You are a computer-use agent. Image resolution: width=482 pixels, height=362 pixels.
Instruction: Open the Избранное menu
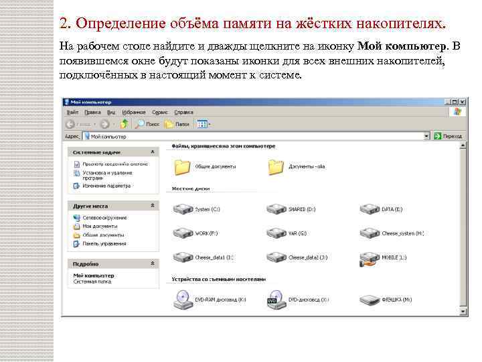click(134, 113)
